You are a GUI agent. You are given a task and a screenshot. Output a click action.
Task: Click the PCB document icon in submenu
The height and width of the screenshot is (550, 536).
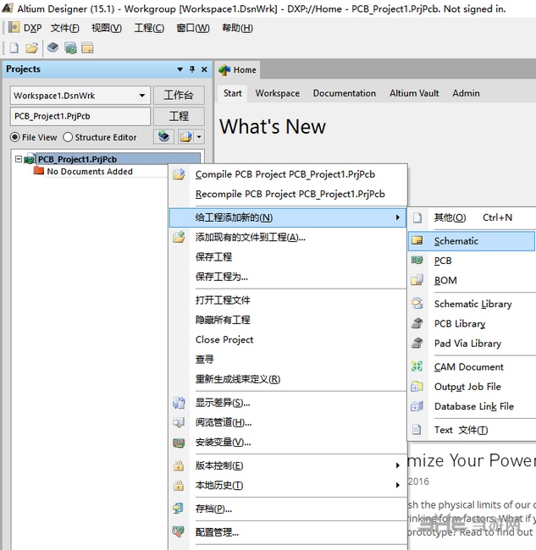(x=417, y=261)
